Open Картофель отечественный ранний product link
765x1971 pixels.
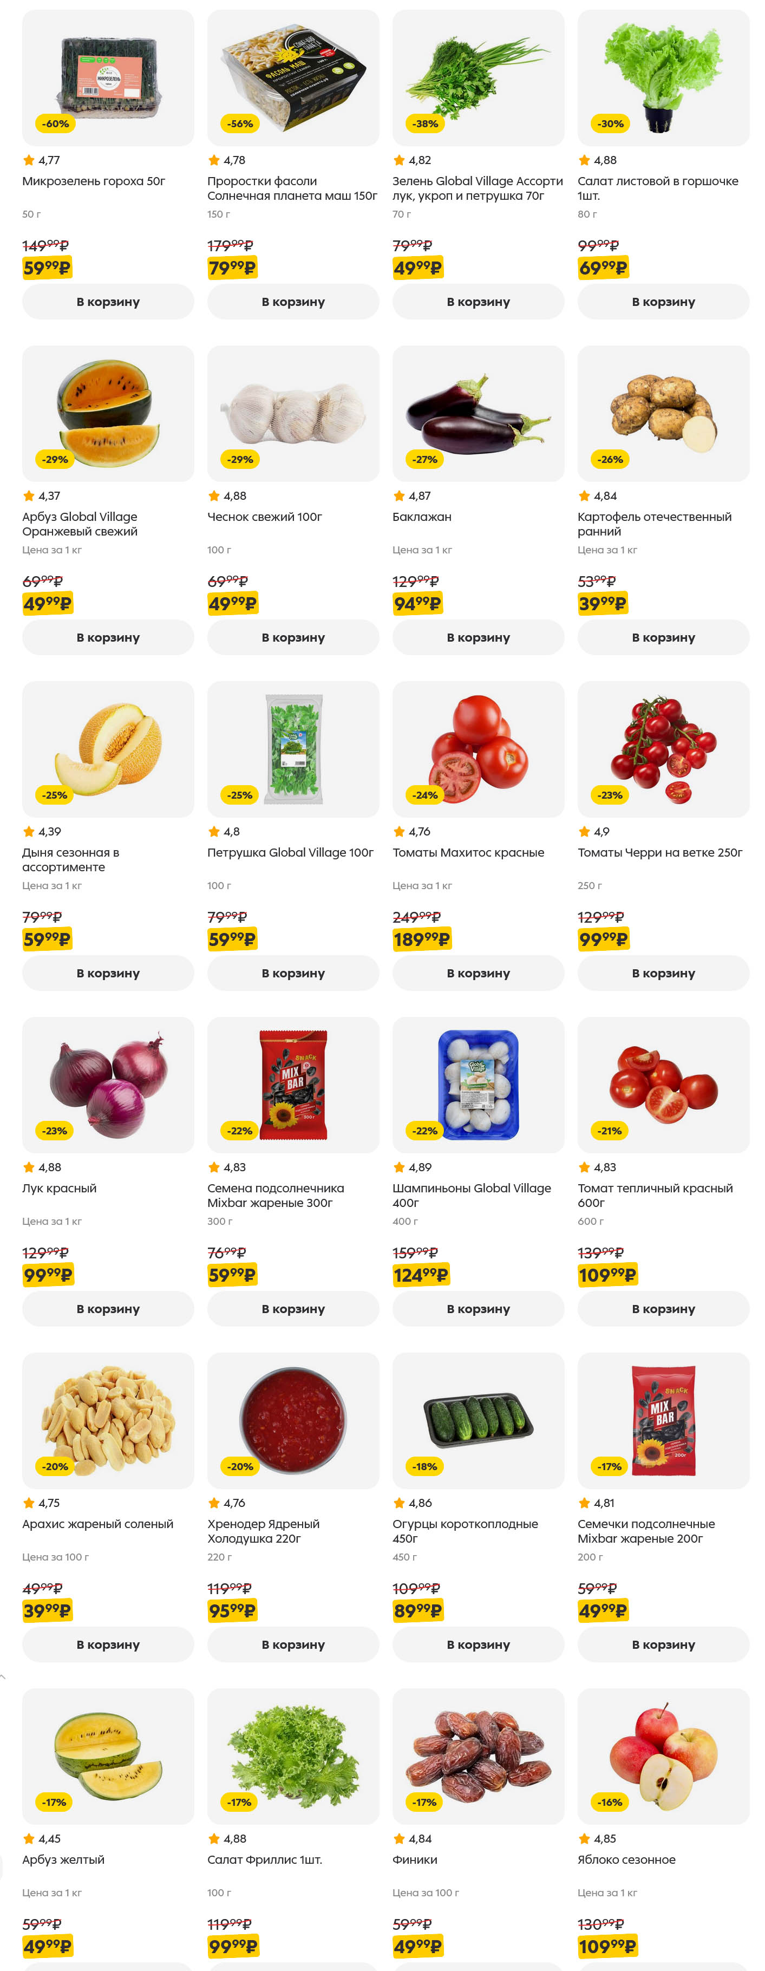654,524
